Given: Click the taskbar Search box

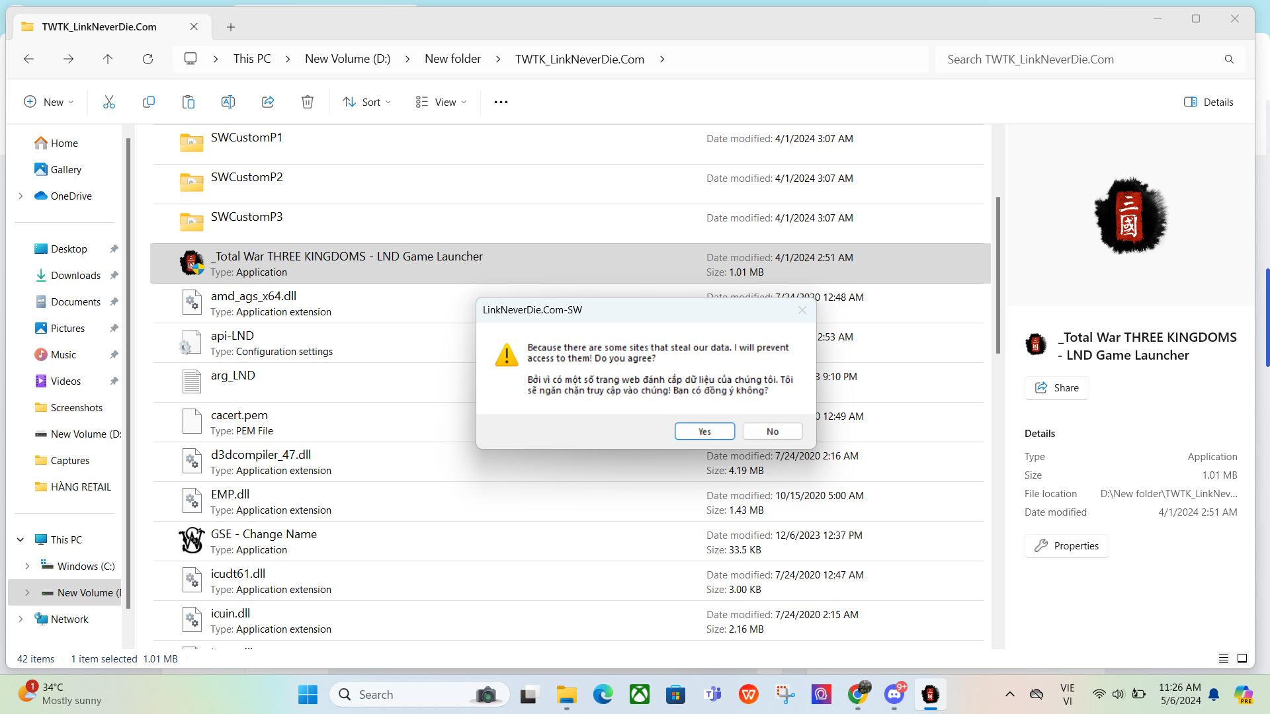Looking at the screenshot, I should [x=419, y=694].
